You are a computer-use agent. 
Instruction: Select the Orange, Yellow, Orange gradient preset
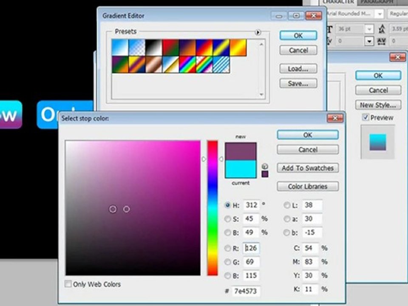(x=238, y=47)
